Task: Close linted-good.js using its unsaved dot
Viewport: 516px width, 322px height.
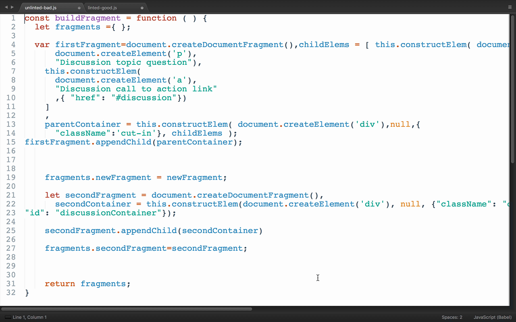Action: (x=142, y=8)
